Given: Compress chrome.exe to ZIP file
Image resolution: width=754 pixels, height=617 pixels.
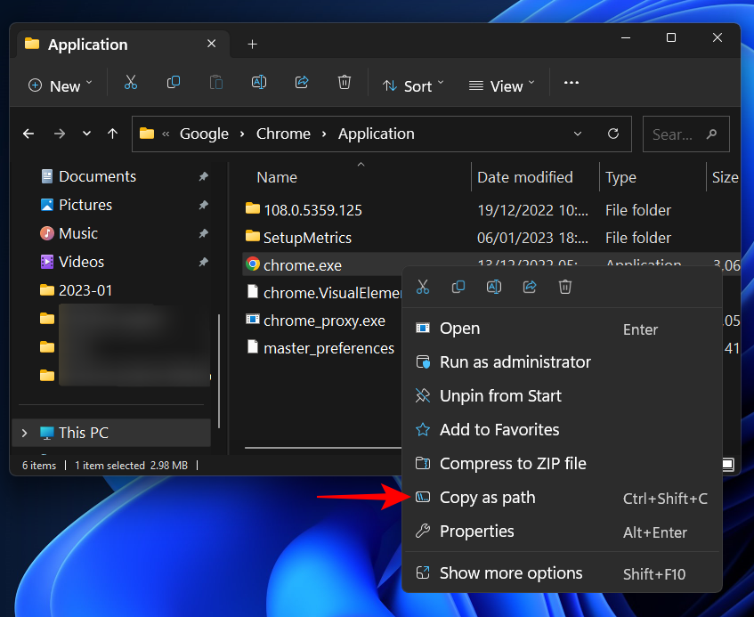Looking at the screenshot, I should [513, 464].
